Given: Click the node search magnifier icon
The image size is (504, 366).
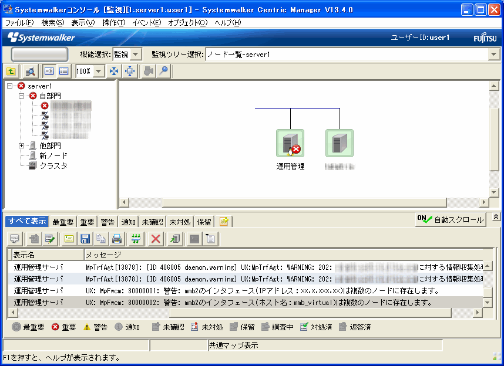Looking at the screenshot, I should (30, 71).
